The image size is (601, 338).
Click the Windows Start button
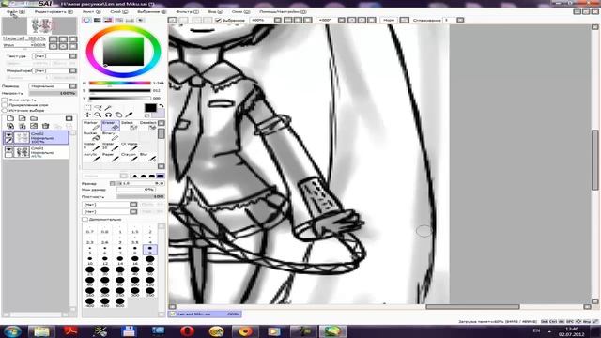12,331
